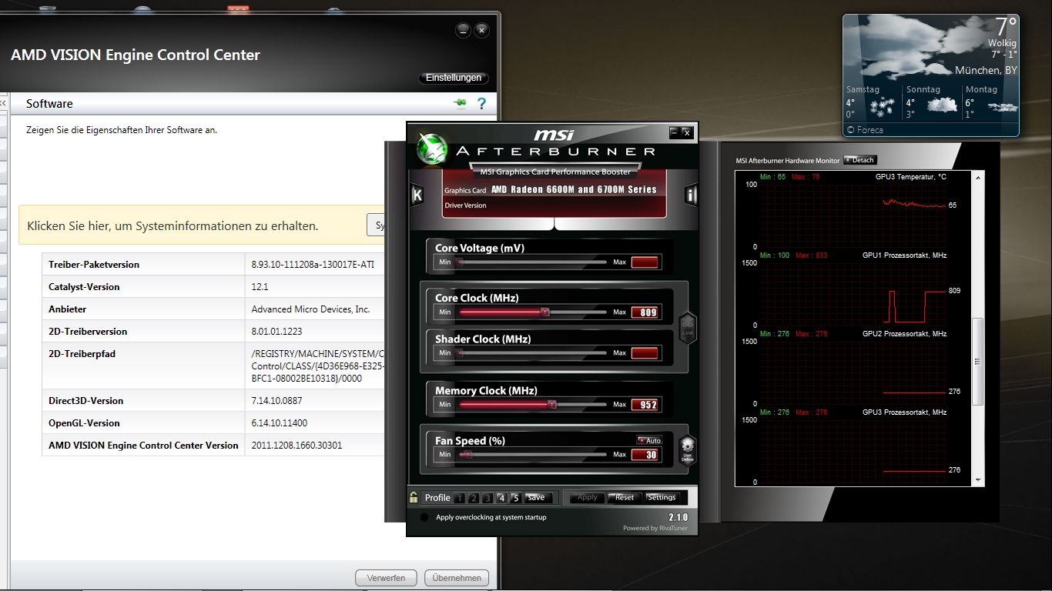Click the Memory Clock value field showing 952
The image size is (1052, 591).
tap(645, 405)
